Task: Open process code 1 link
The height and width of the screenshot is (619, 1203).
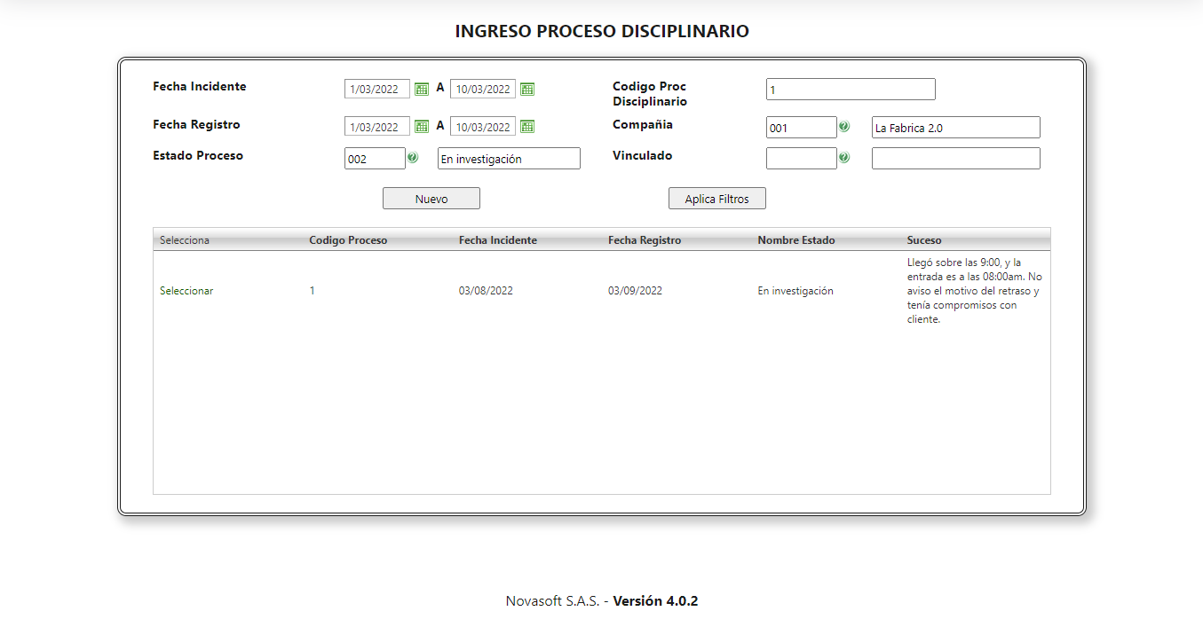Action: (312, 290)
